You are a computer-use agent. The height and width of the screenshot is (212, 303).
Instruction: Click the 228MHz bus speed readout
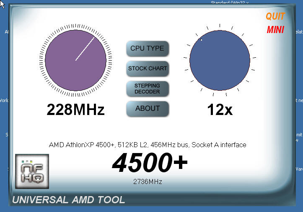coord(75,110)
